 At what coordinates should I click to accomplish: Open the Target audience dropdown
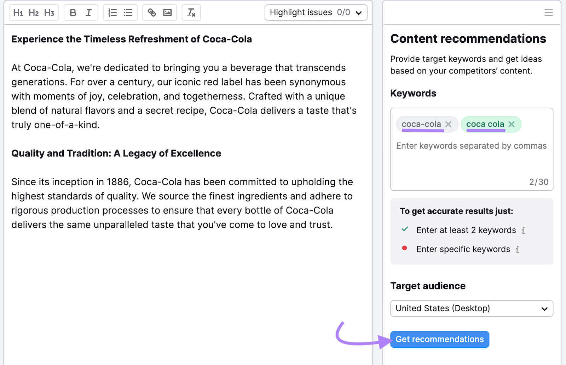[472, 309]
